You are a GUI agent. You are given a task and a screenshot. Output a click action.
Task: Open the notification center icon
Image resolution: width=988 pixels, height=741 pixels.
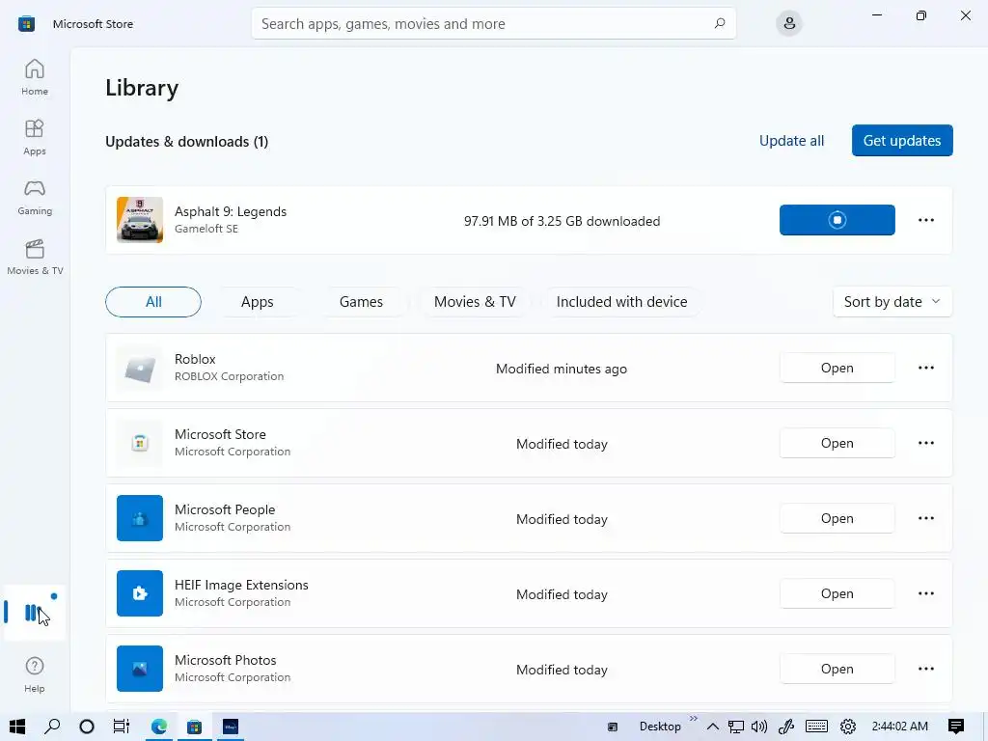tap(956, 727)
